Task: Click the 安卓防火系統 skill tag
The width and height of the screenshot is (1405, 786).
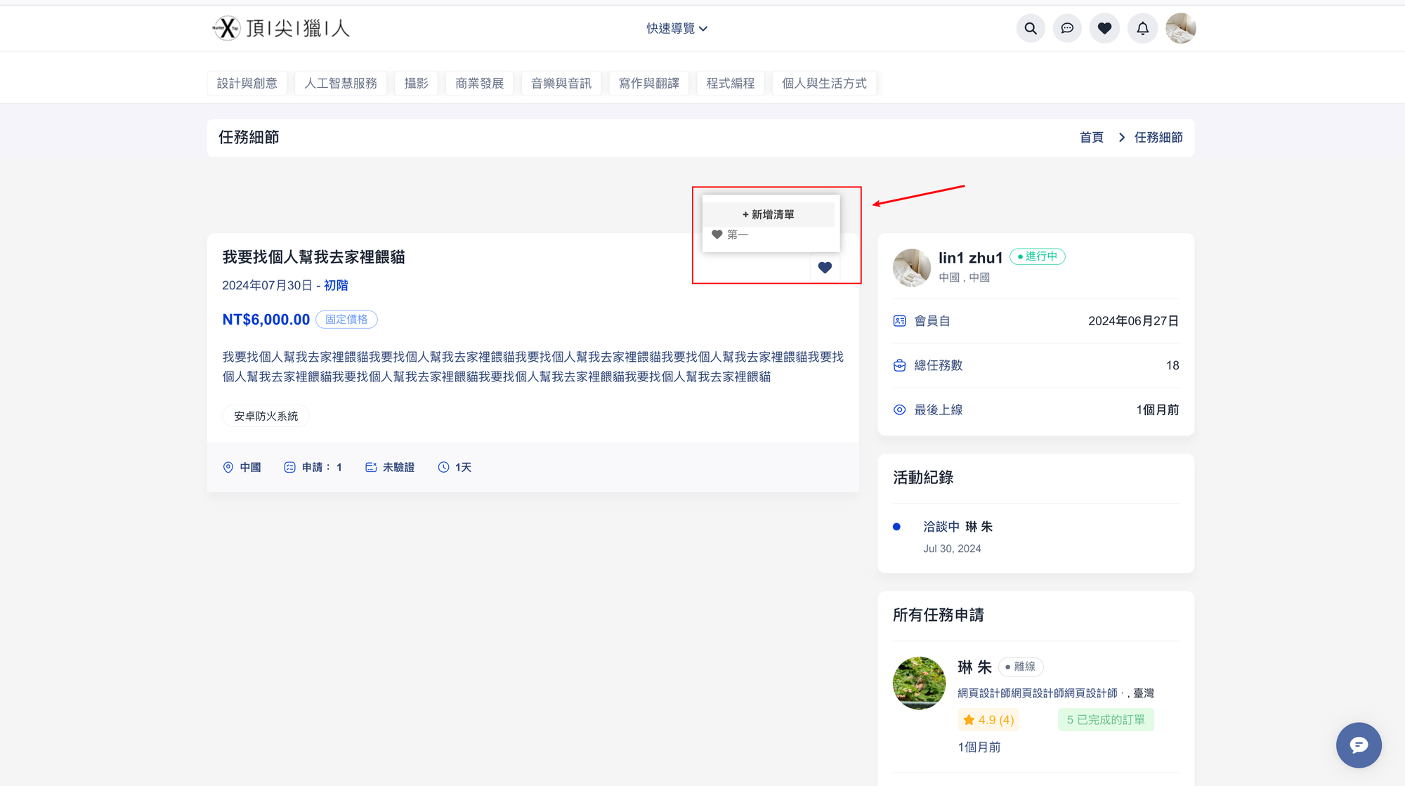Action: point(266,416)
